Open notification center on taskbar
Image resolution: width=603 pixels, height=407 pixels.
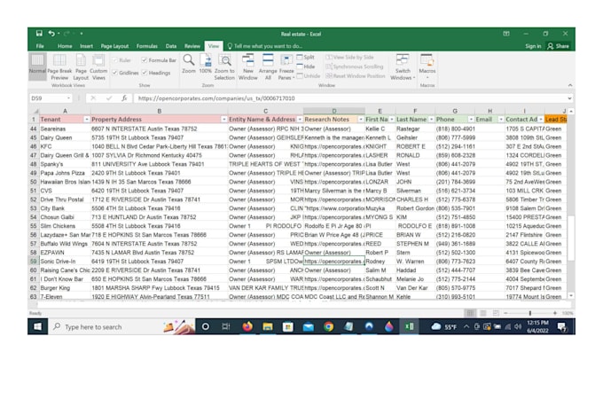[x=562, y=327]
